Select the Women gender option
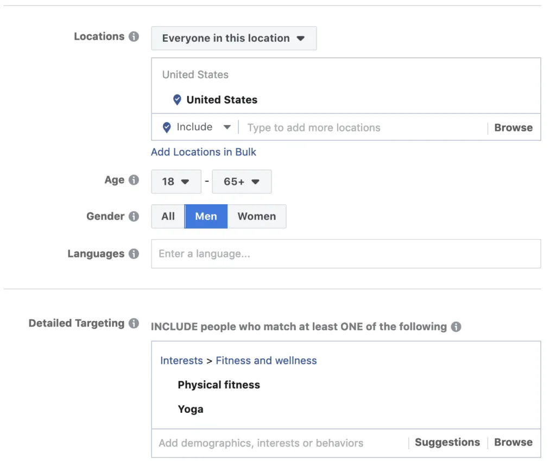Image resolution: width=556 pixels, height=471 pixels. 257,216
